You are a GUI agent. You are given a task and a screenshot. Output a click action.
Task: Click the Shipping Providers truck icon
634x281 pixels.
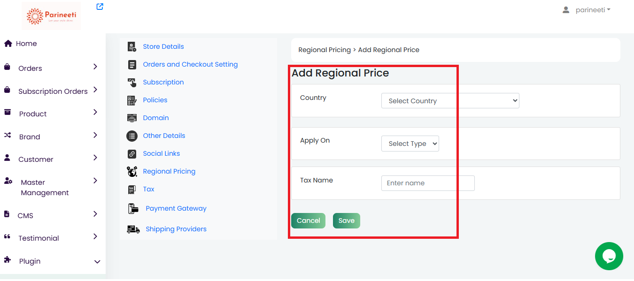click(133, 229)
